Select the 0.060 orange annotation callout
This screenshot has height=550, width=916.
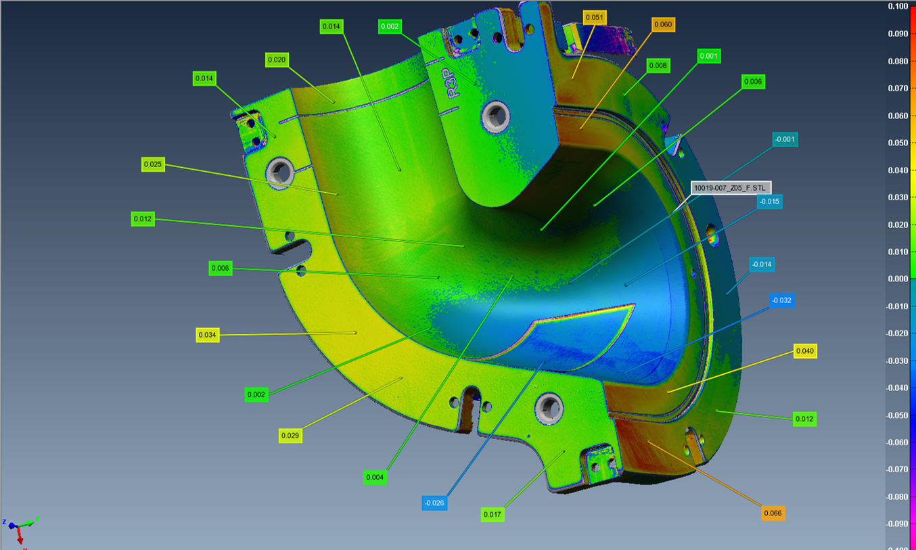664,24
